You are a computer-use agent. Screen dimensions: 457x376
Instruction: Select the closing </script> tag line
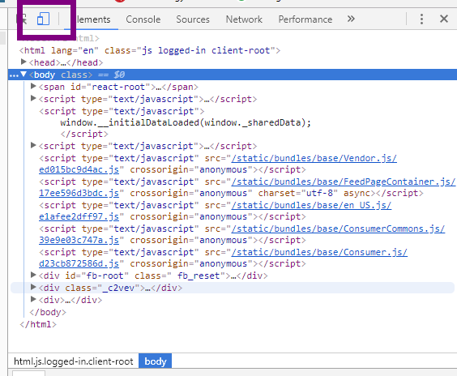[x=84, y=134]
